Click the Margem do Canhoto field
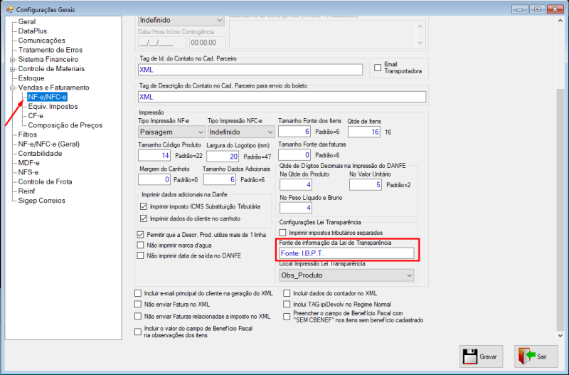This screenshot has width=569, height=375. pyautogui.click(x=154, y=180)
